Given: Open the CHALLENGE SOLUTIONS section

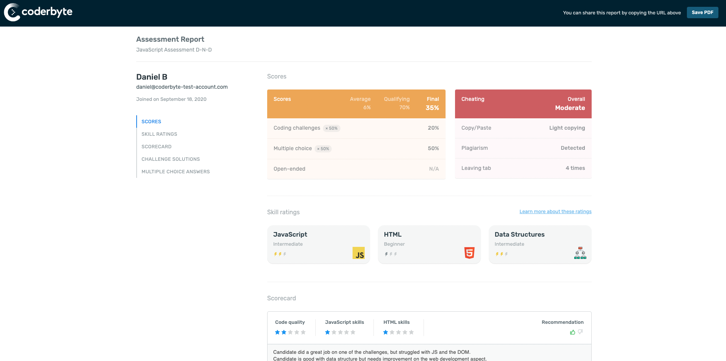Looking at the screenshot, I should coord(170,159).
